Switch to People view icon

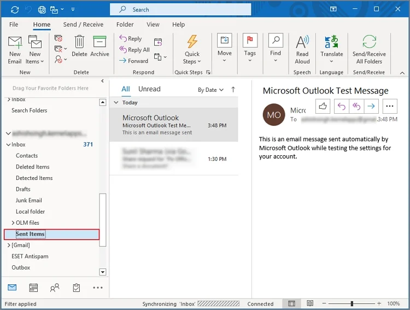click(x=55, y=288)
